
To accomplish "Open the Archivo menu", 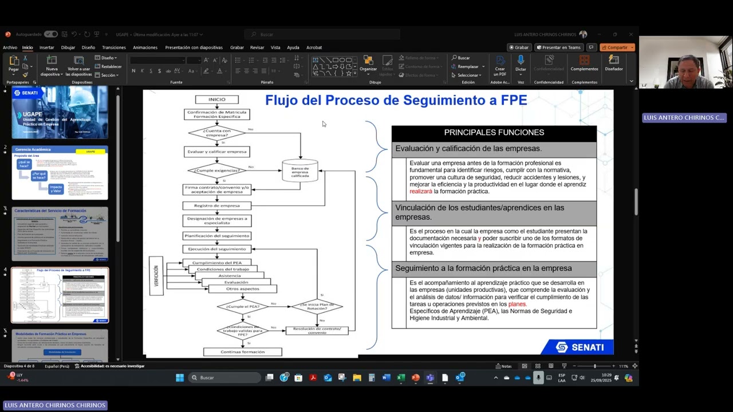I will [10, 47].
